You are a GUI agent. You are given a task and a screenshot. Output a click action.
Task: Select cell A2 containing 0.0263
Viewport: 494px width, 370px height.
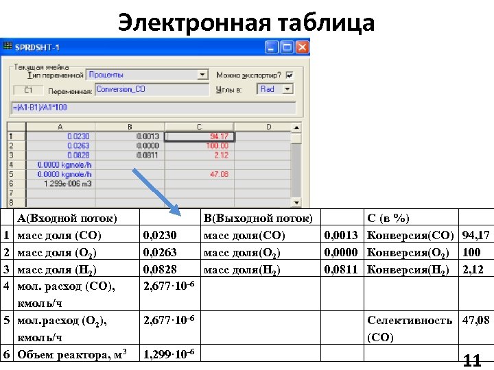pyautogui.click(x=60, y=146)
